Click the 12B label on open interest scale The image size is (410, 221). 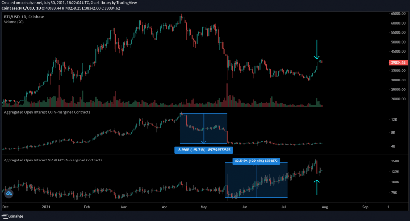click(x=394, y=120)
